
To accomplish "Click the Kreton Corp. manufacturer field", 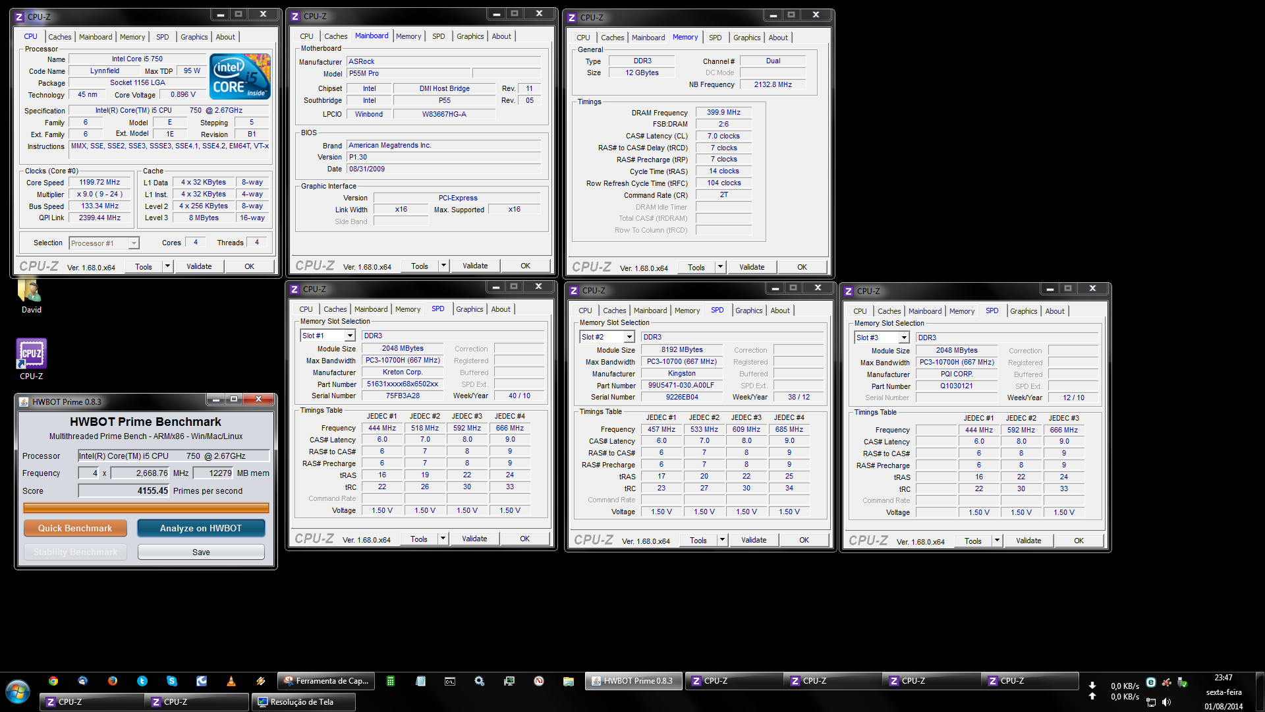I will tap(403, 372).
